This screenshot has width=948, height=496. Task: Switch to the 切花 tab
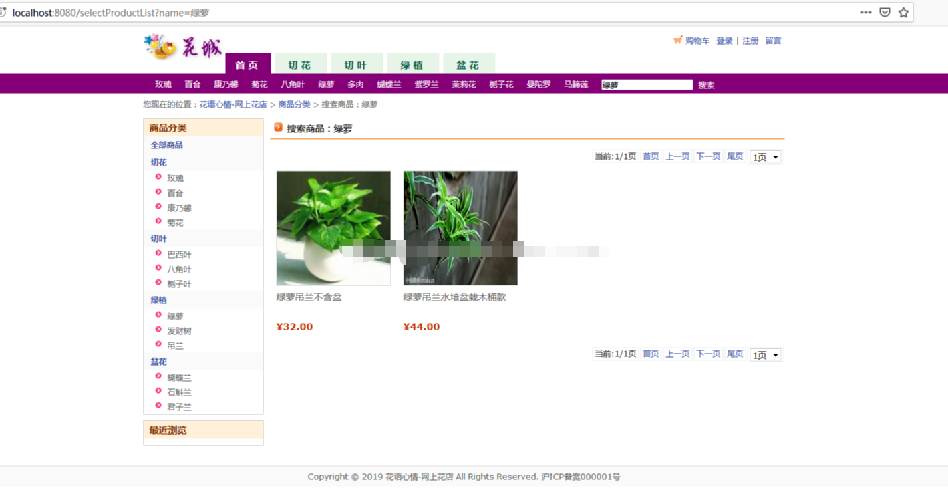pos(301,64)
